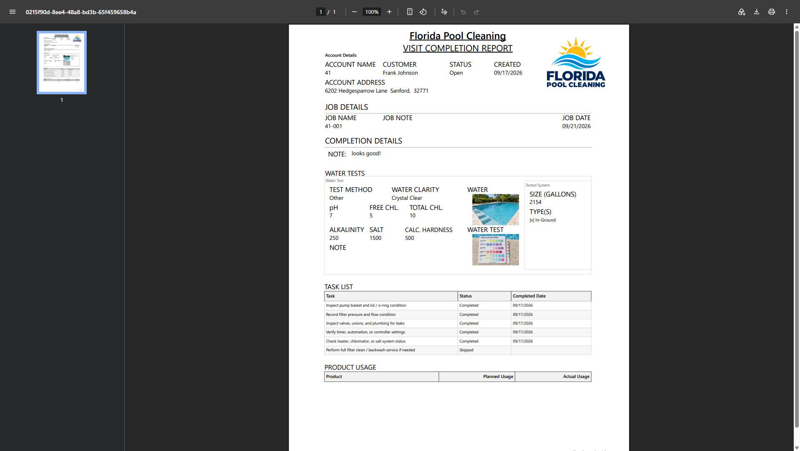This screenshot has height=451, width=800.
Task: Click 'Crystal Clear' water clarity value
Action: tap(407, 198)
